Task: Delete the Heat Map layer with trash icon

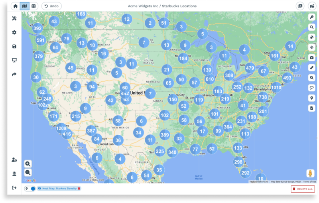Action: (x=79, y=189)
